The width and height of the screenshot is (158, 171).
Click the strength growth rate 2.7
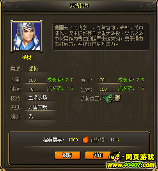coord(69,80)
